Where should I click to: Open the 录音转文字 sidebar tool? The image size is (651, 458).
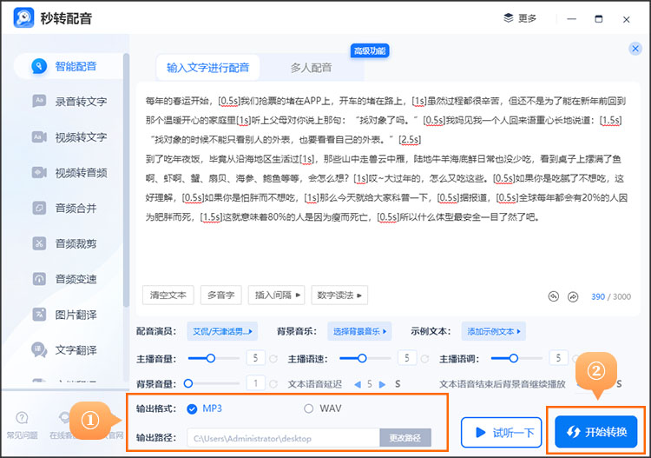click(81, 102)
